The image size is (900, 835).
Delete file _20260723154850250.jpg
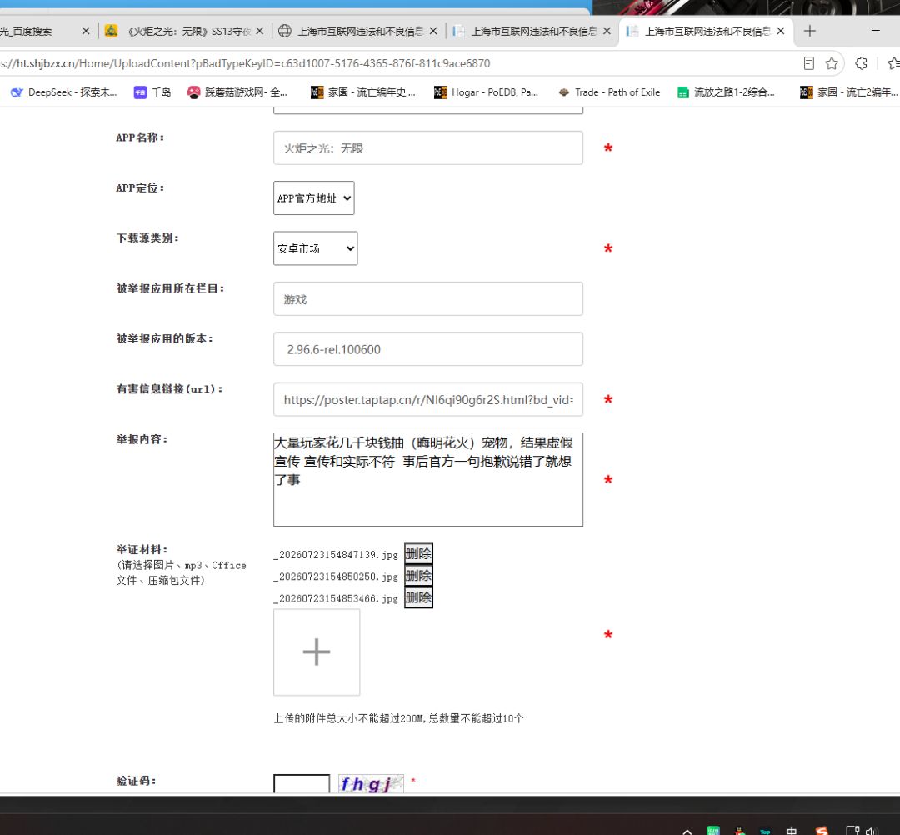pos(418,576)
